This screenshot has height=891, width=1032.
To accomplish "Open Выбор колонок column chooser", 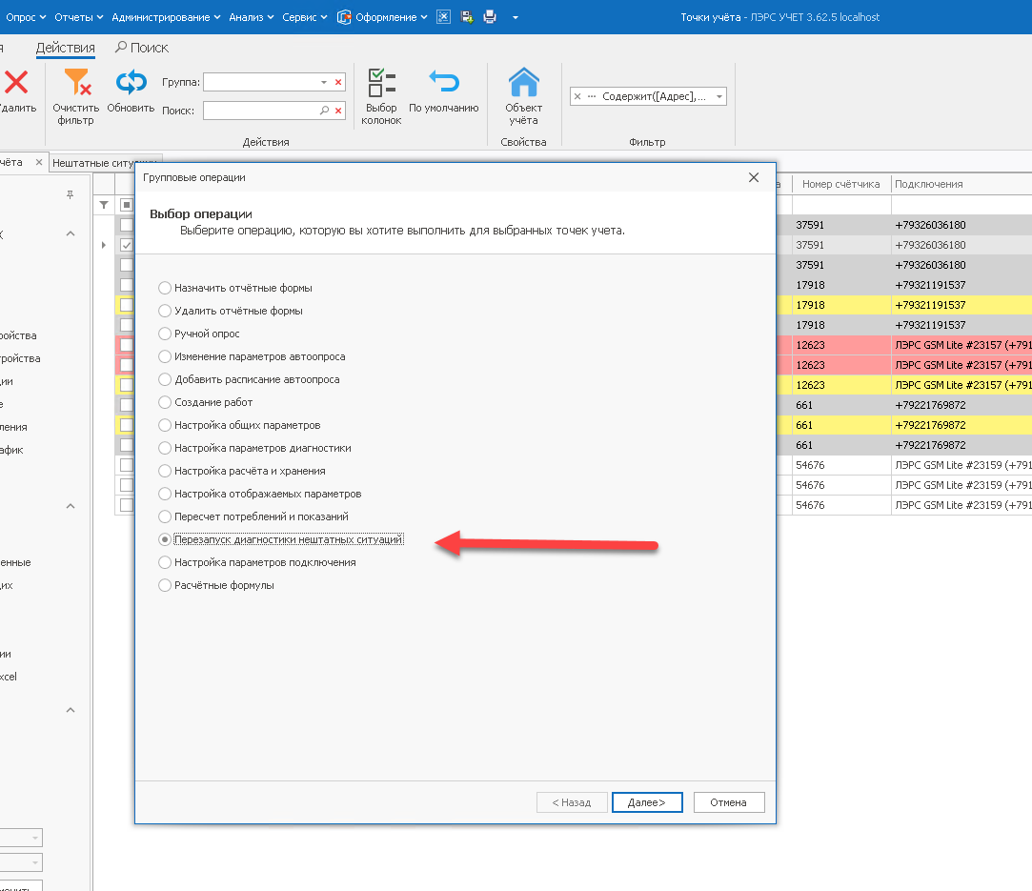I will tap(381, 84).
